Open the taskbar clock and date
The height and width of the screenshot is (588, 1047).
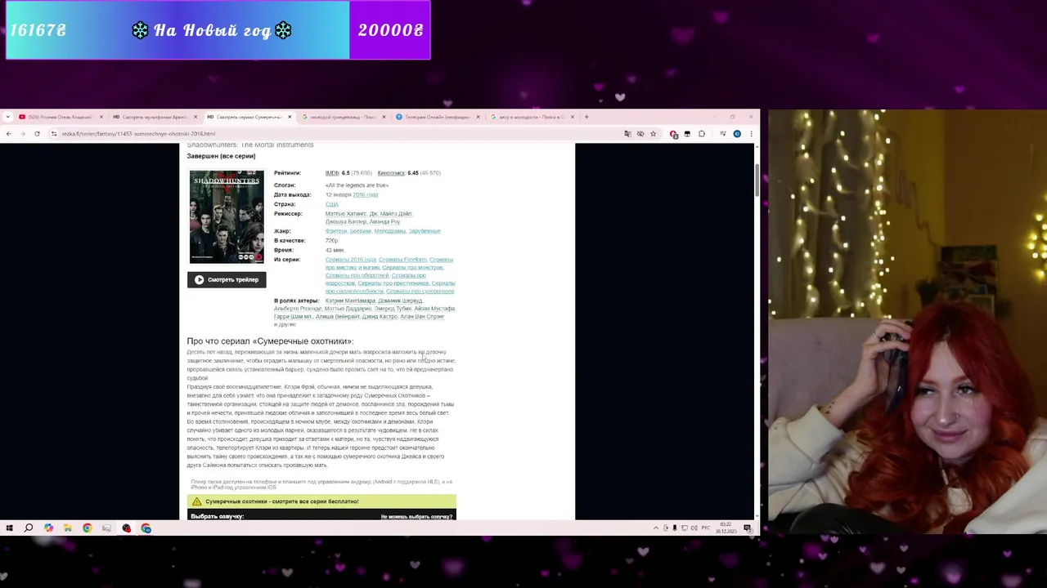pos(726,528)
